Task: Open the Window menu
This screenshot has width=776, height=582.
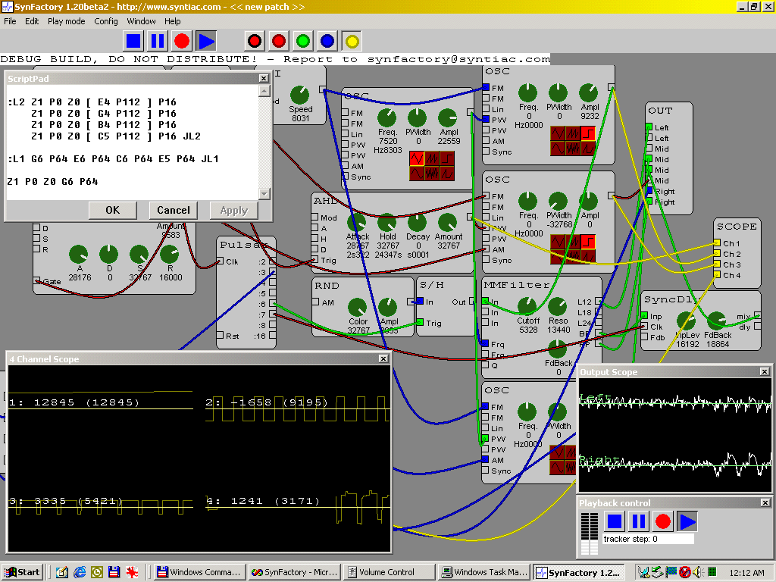Action: (x=141, y=21)
